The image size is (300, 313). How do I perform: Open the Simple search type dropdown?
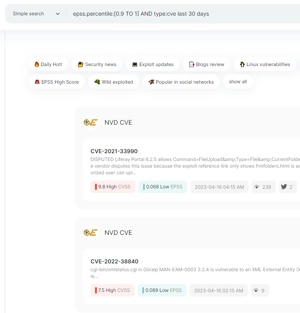(x=36, y=14)
